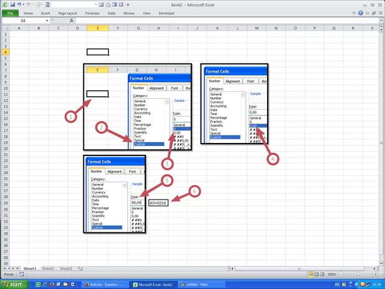Select column header G
The width and height of the screenshot is (385, 289).
137,29
